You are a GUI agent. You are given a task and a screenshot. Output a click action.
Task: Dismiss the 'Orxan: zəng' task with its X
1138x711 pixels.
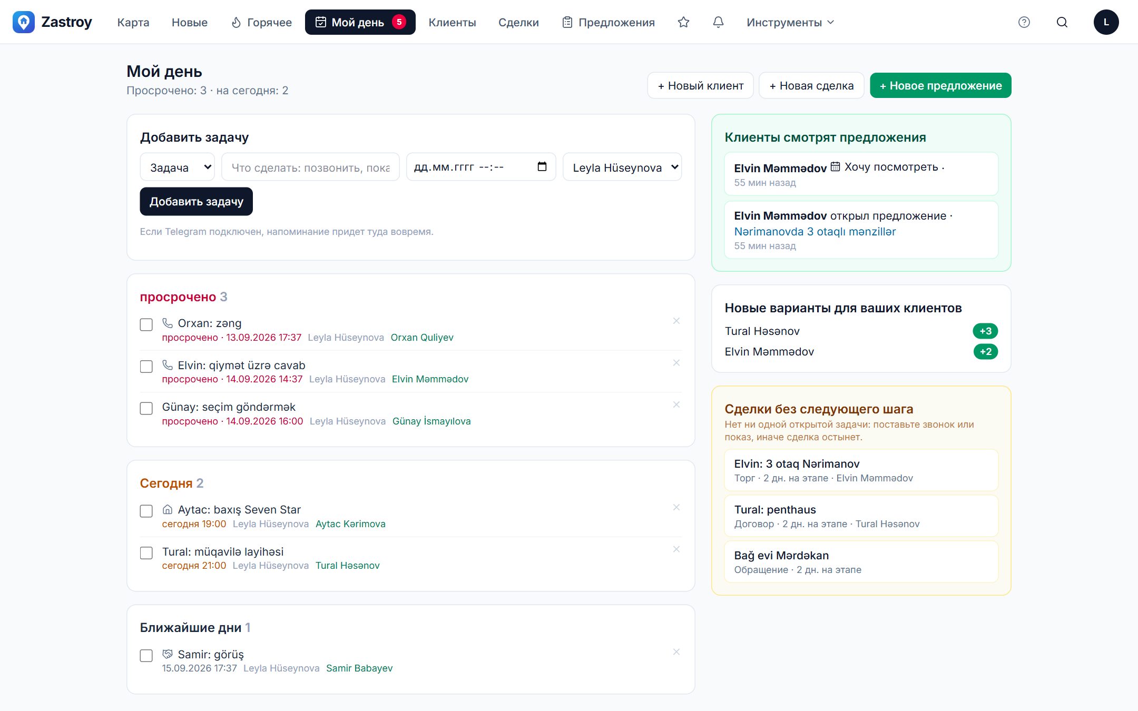tap(676, 321)
